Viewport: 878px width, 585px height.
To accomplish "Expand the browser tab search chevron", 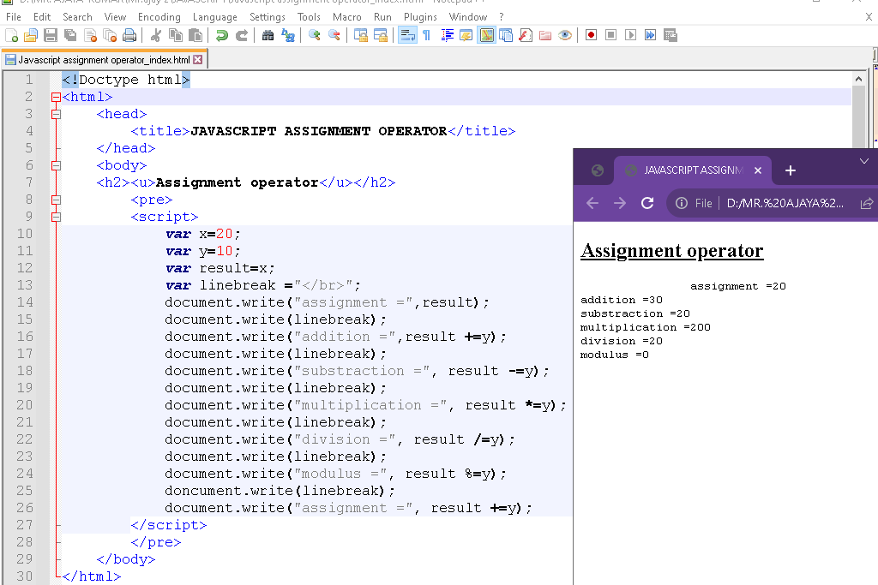I will (863, 161).
